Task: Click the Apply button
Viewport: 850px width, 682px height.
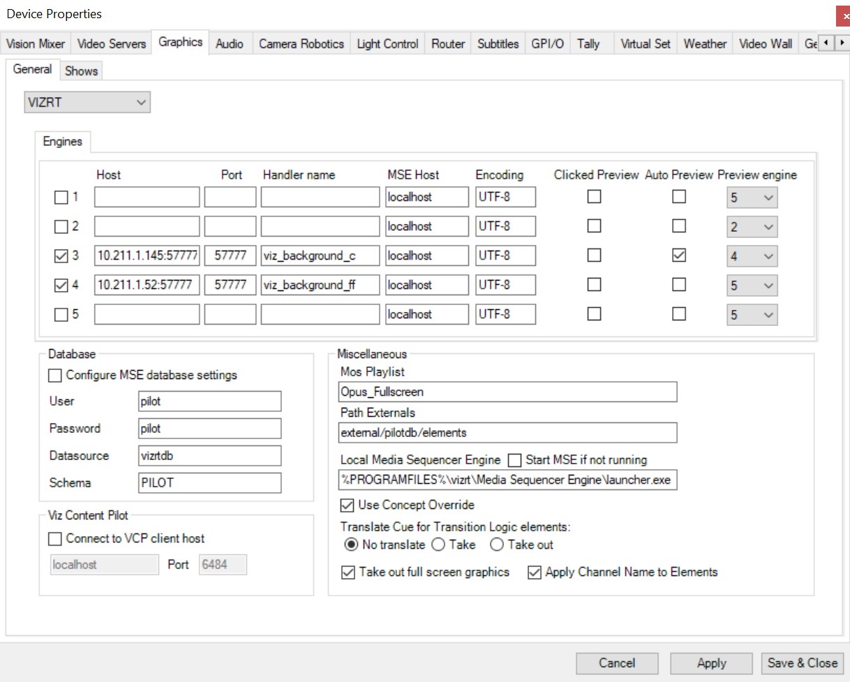Action: coord(711,663)
